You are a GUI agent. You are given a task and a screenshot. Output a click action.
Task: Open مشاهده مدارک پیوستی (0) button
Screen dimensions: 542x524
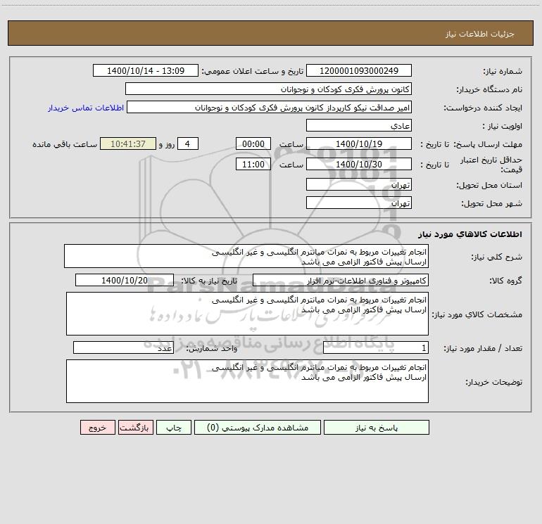(x=258, y=427)
